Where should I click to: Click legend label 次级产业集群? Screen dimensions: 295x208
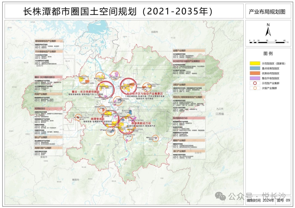[269, 88]
